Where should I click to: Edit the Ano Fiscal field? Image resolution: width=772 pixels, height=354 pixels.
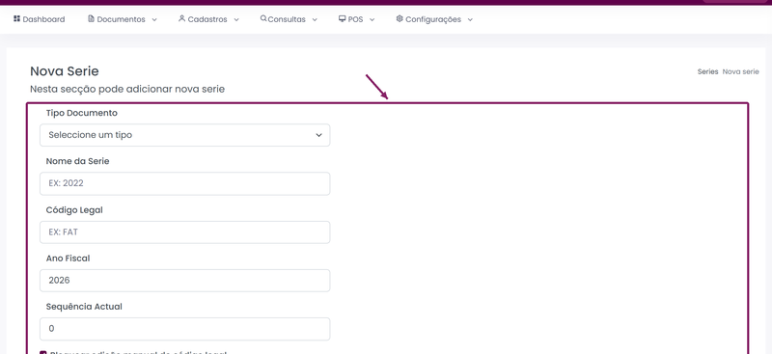184,280
